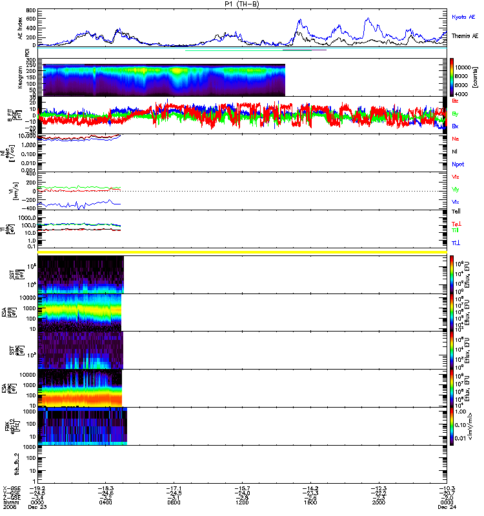Select the black "Tell" temperature legend label
Image resolution: width=484 pixels, height=516 pixels.
(456, 212)
